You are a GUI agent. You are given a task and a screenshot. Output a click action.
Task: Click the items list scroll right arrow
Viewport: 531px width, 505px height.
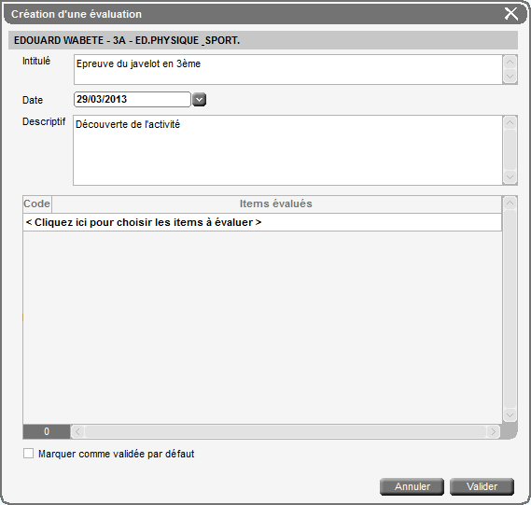pos(493,431)
